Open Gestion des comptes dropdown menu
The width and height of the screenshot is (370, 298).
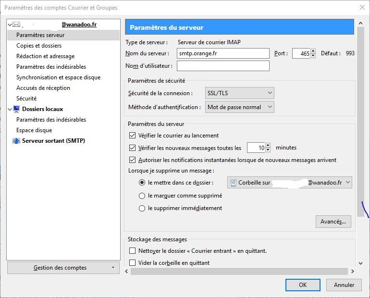(x=63, y=268)
